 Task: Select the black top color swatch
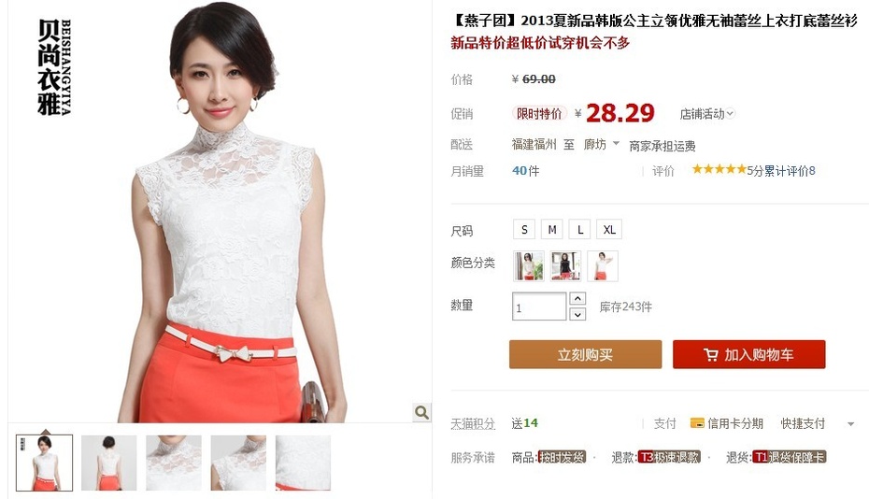click(x=566, y=266)
